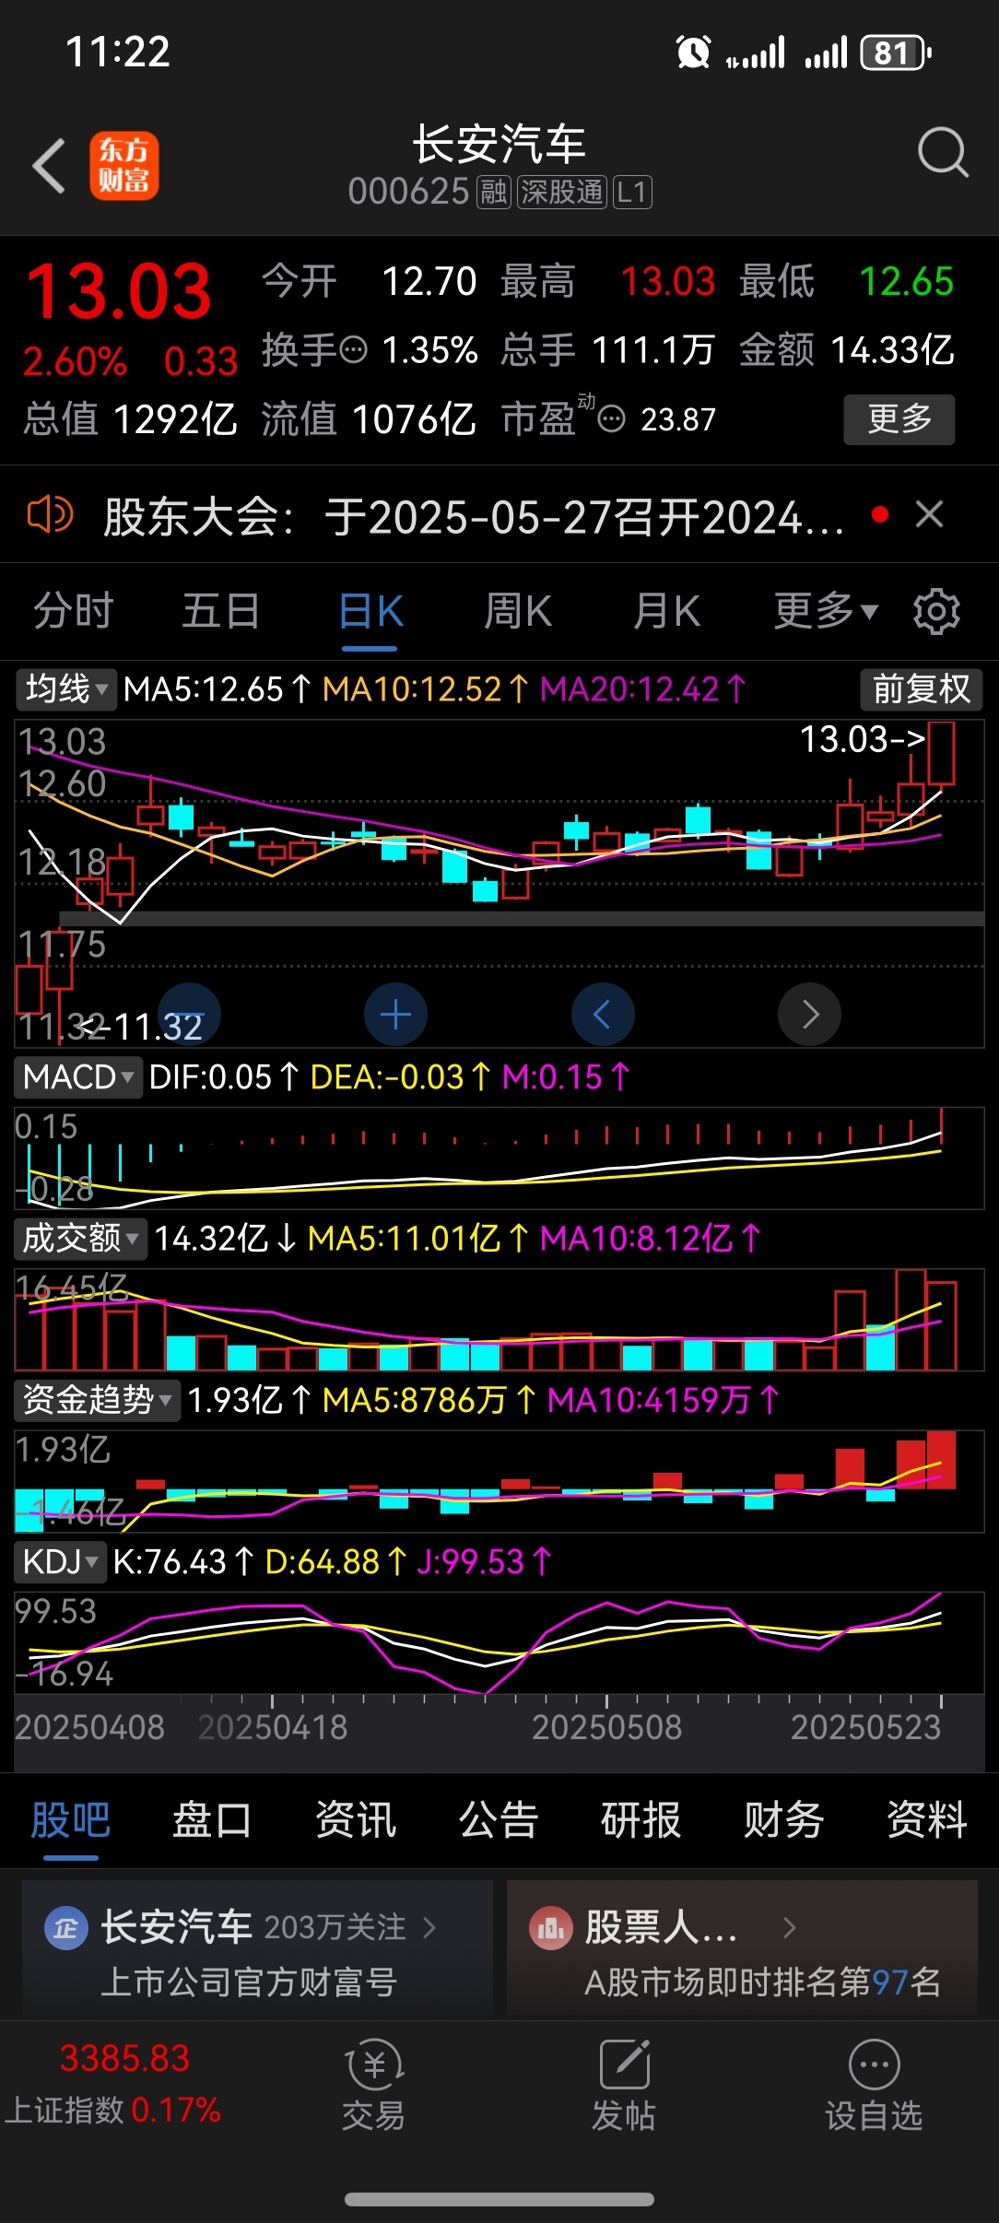The image size is (999, 2223).
Task: Tap battery 81 indicator
Action: [895, 53]
